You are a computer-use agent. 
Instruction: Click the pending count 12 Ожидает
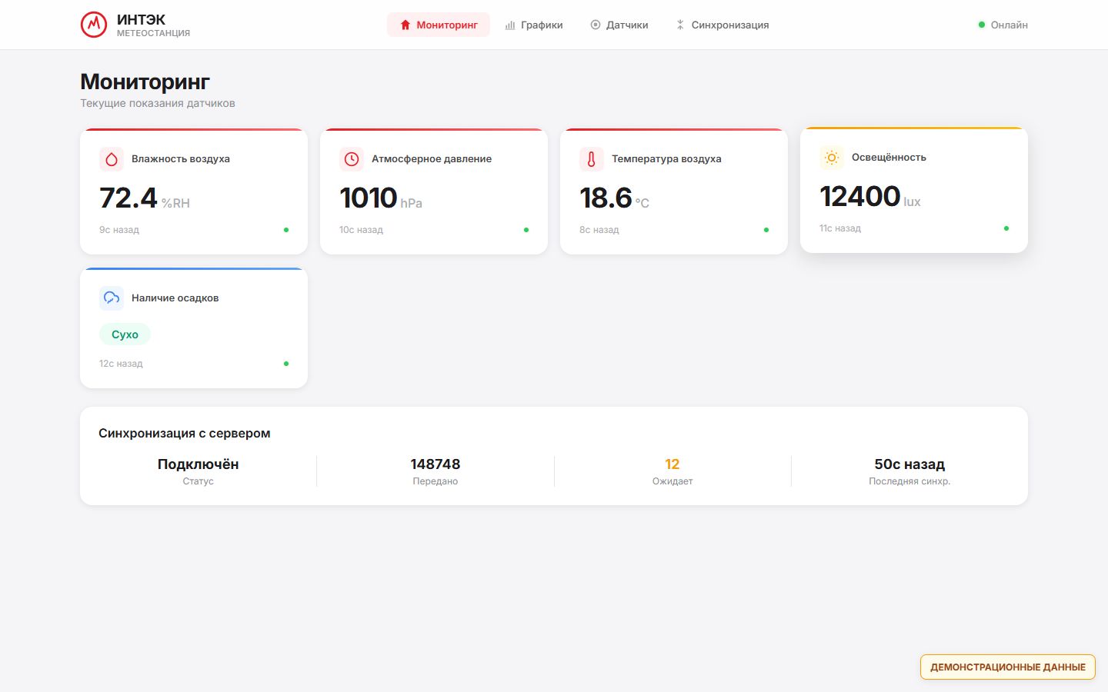point(672,471)
